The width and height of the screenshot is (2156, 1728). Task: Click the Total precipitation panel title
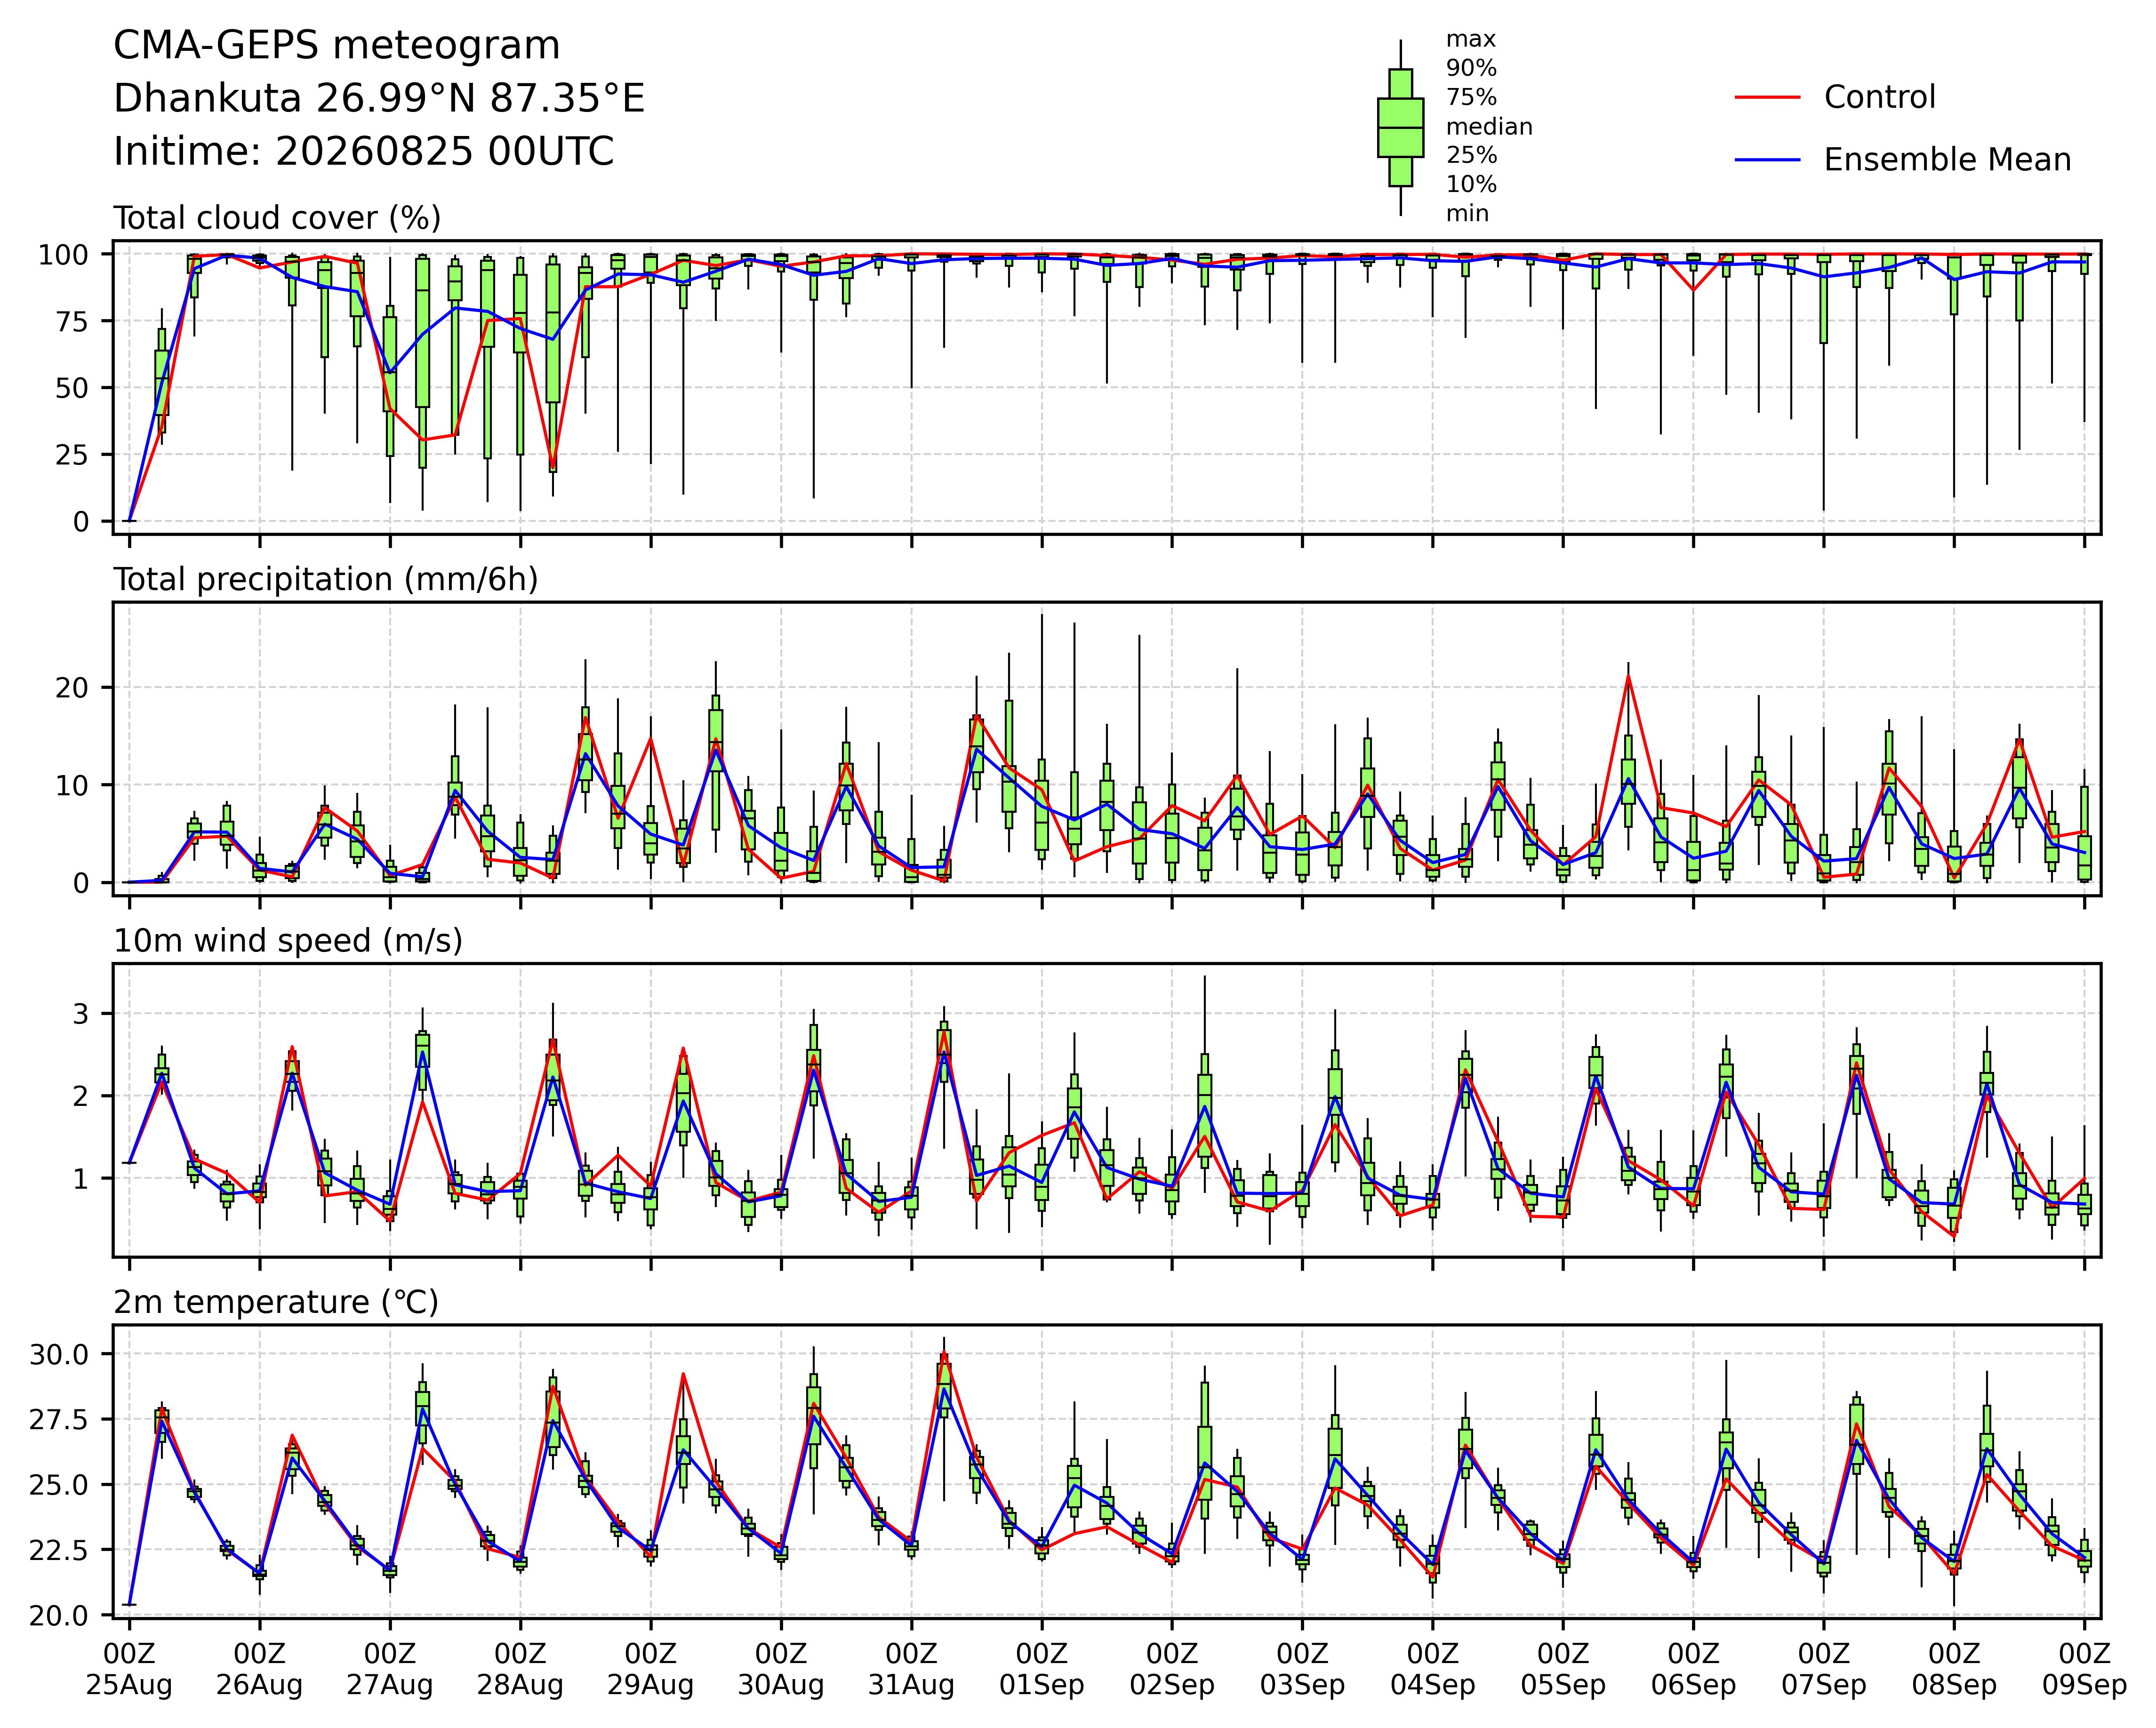[x=326, y=580]
